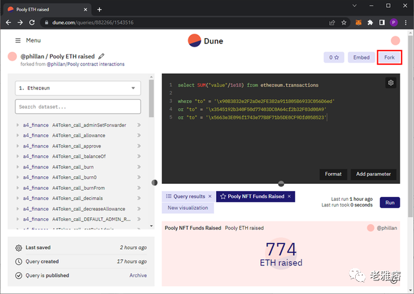Expand the A4Token_call_adminSetForwarder row
414x294 pixels.
(17, 125)
